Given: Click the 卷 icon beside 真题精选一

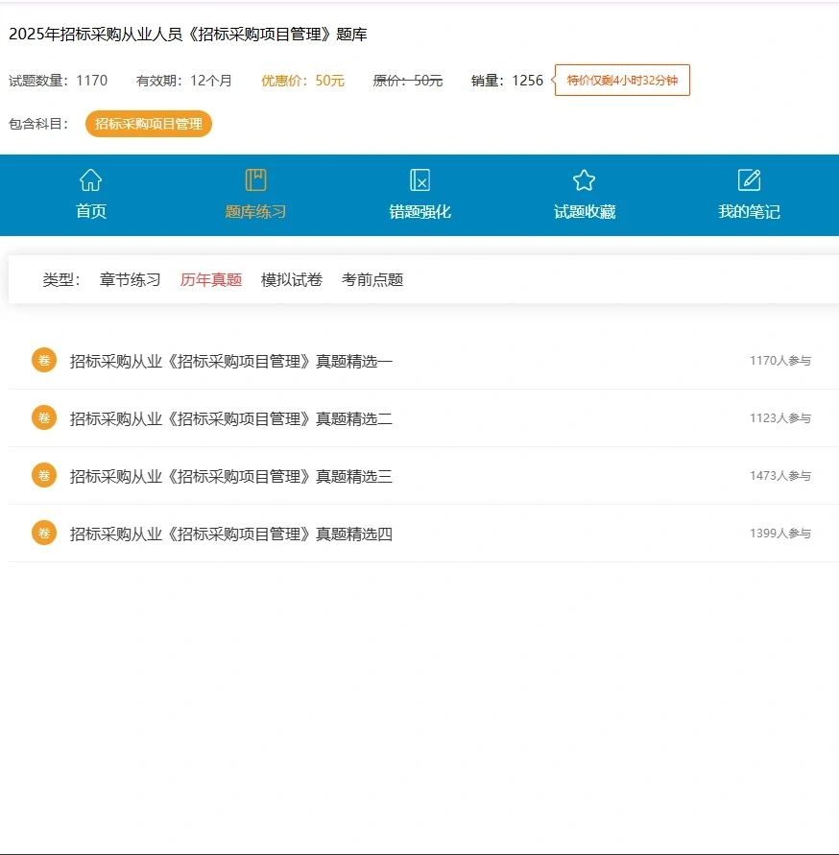Looking at the screenshot, I should click(x=43, y=360).
